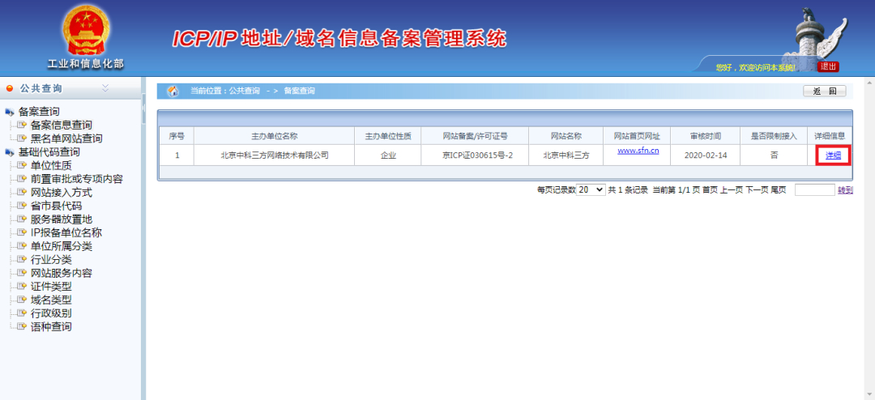This screenshot has width=875, height=400.
Task: Click the icon beside 语种查询
Action: click(x=23, y=326)
